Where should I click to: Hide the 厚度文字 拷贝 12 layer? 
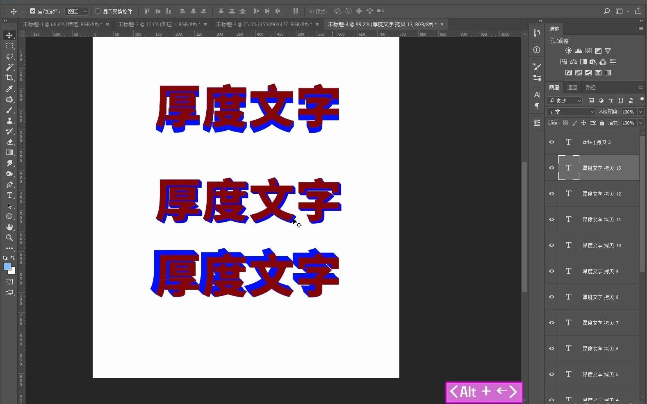coord(551,194)
